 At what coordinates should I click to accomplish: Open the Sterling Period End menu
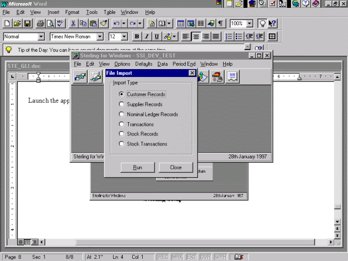[x=184, y=64]
